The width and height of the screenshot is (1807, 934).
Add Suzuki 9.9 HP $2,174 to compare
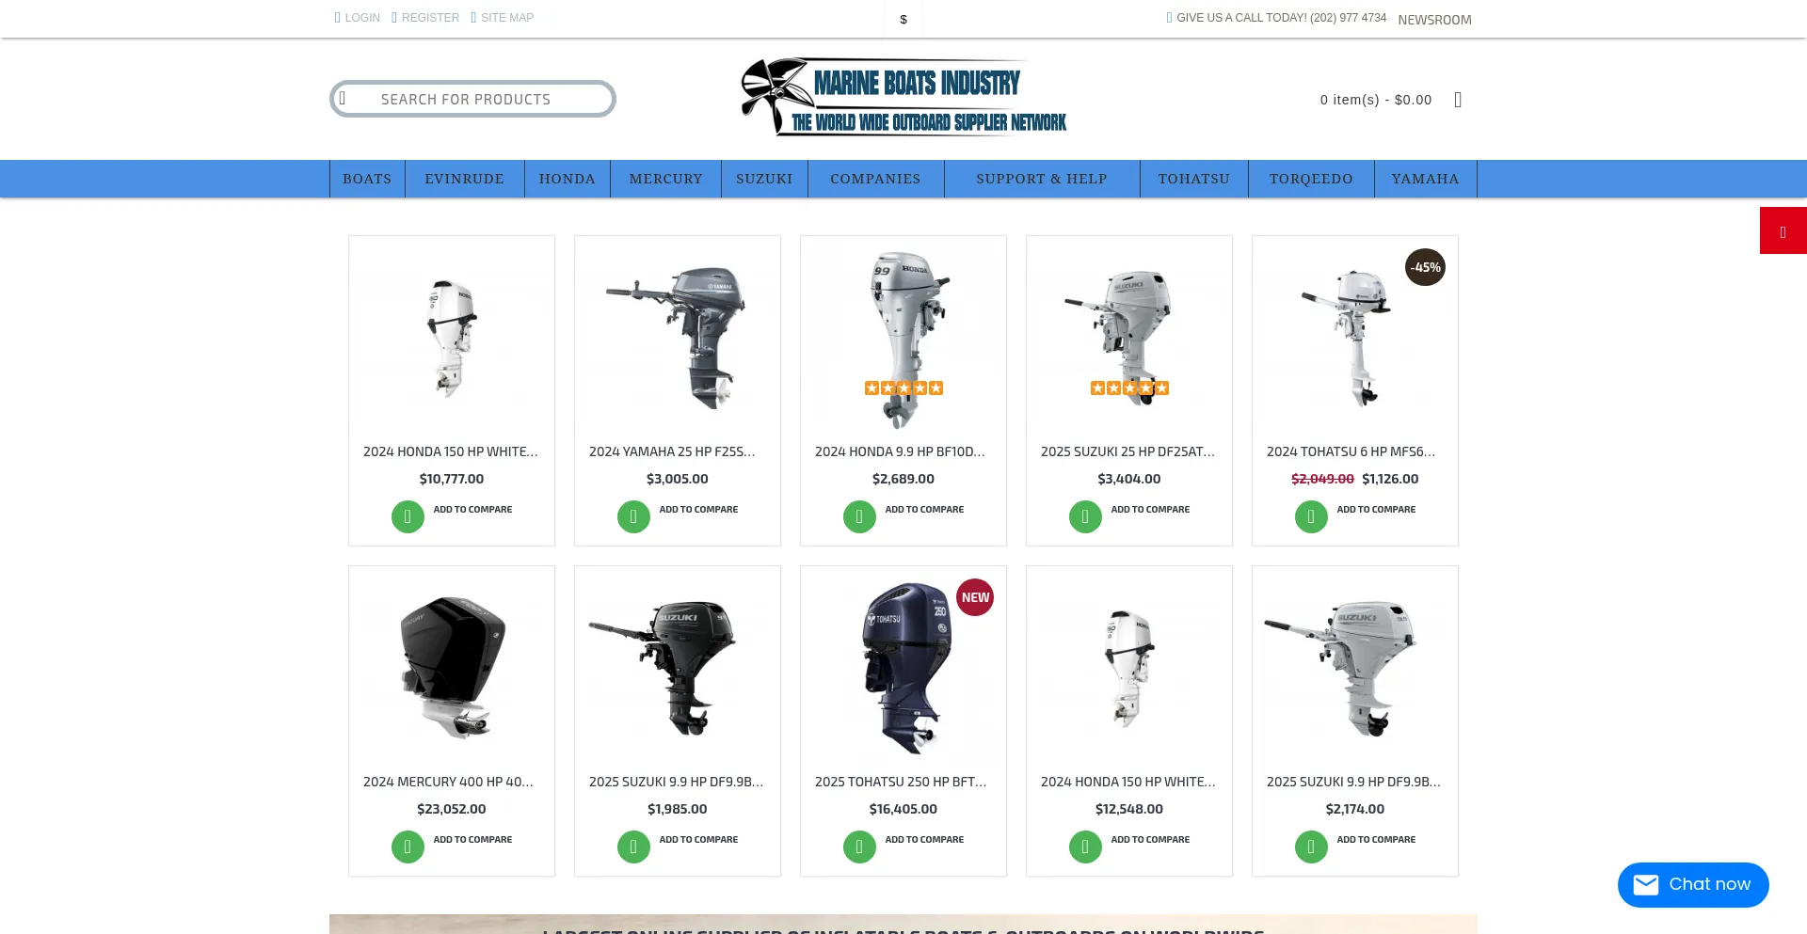1376,840
